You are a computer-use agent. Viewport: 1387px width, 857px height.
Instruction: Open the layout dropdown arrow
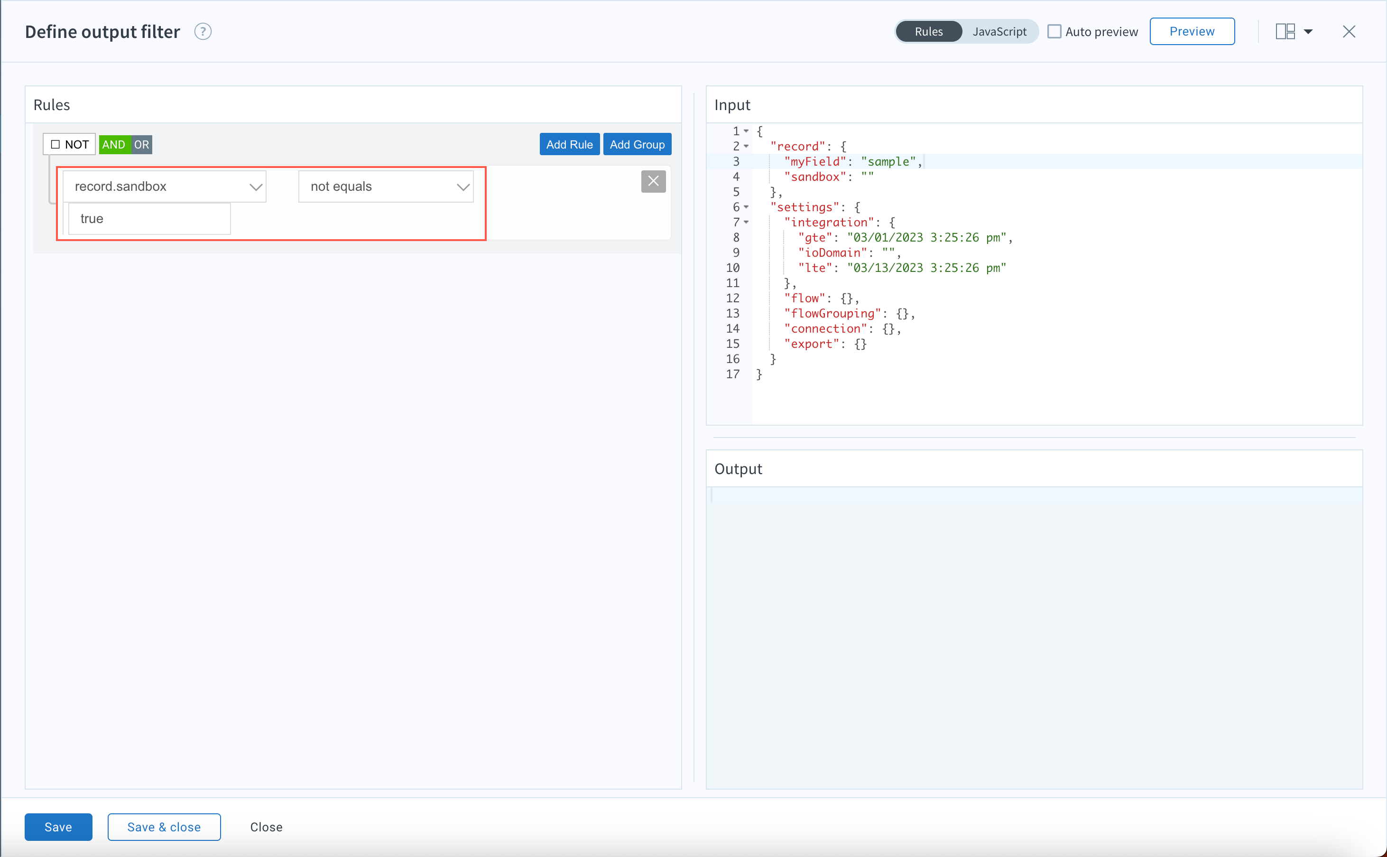click(1308, 31)
